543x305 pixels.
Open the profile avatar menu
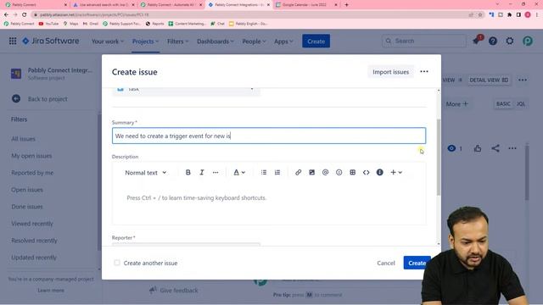[528, 42]
